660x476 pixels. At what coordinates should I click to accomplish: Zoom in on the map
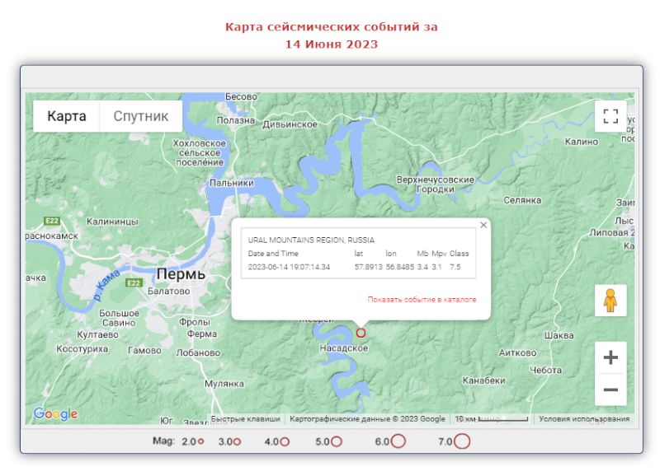click(x=610, y=357)
